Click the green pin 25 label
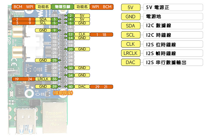 click(54, 60)
